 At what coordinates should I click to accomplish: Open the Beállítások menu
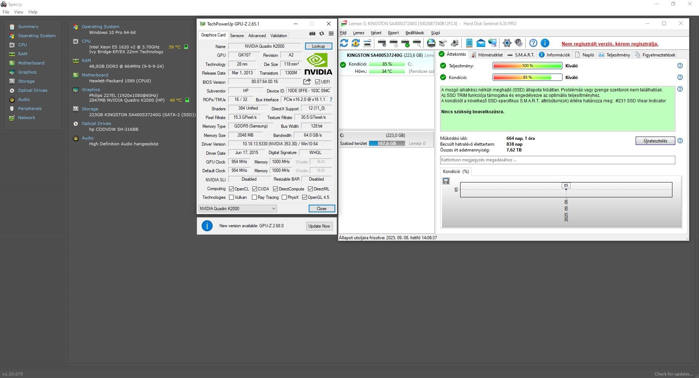415,33
